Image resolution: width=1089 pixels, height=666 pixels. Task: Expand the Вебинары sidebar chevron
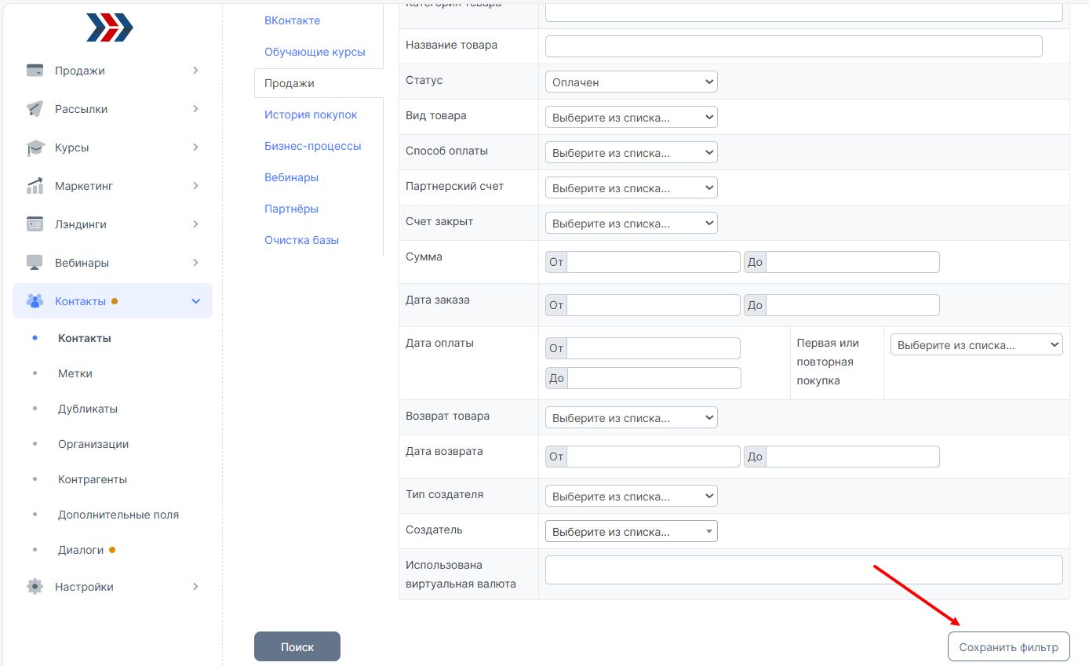pos(195,263)
